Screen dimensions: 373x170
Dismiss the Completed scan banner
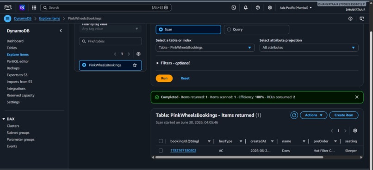pos(357,97)
